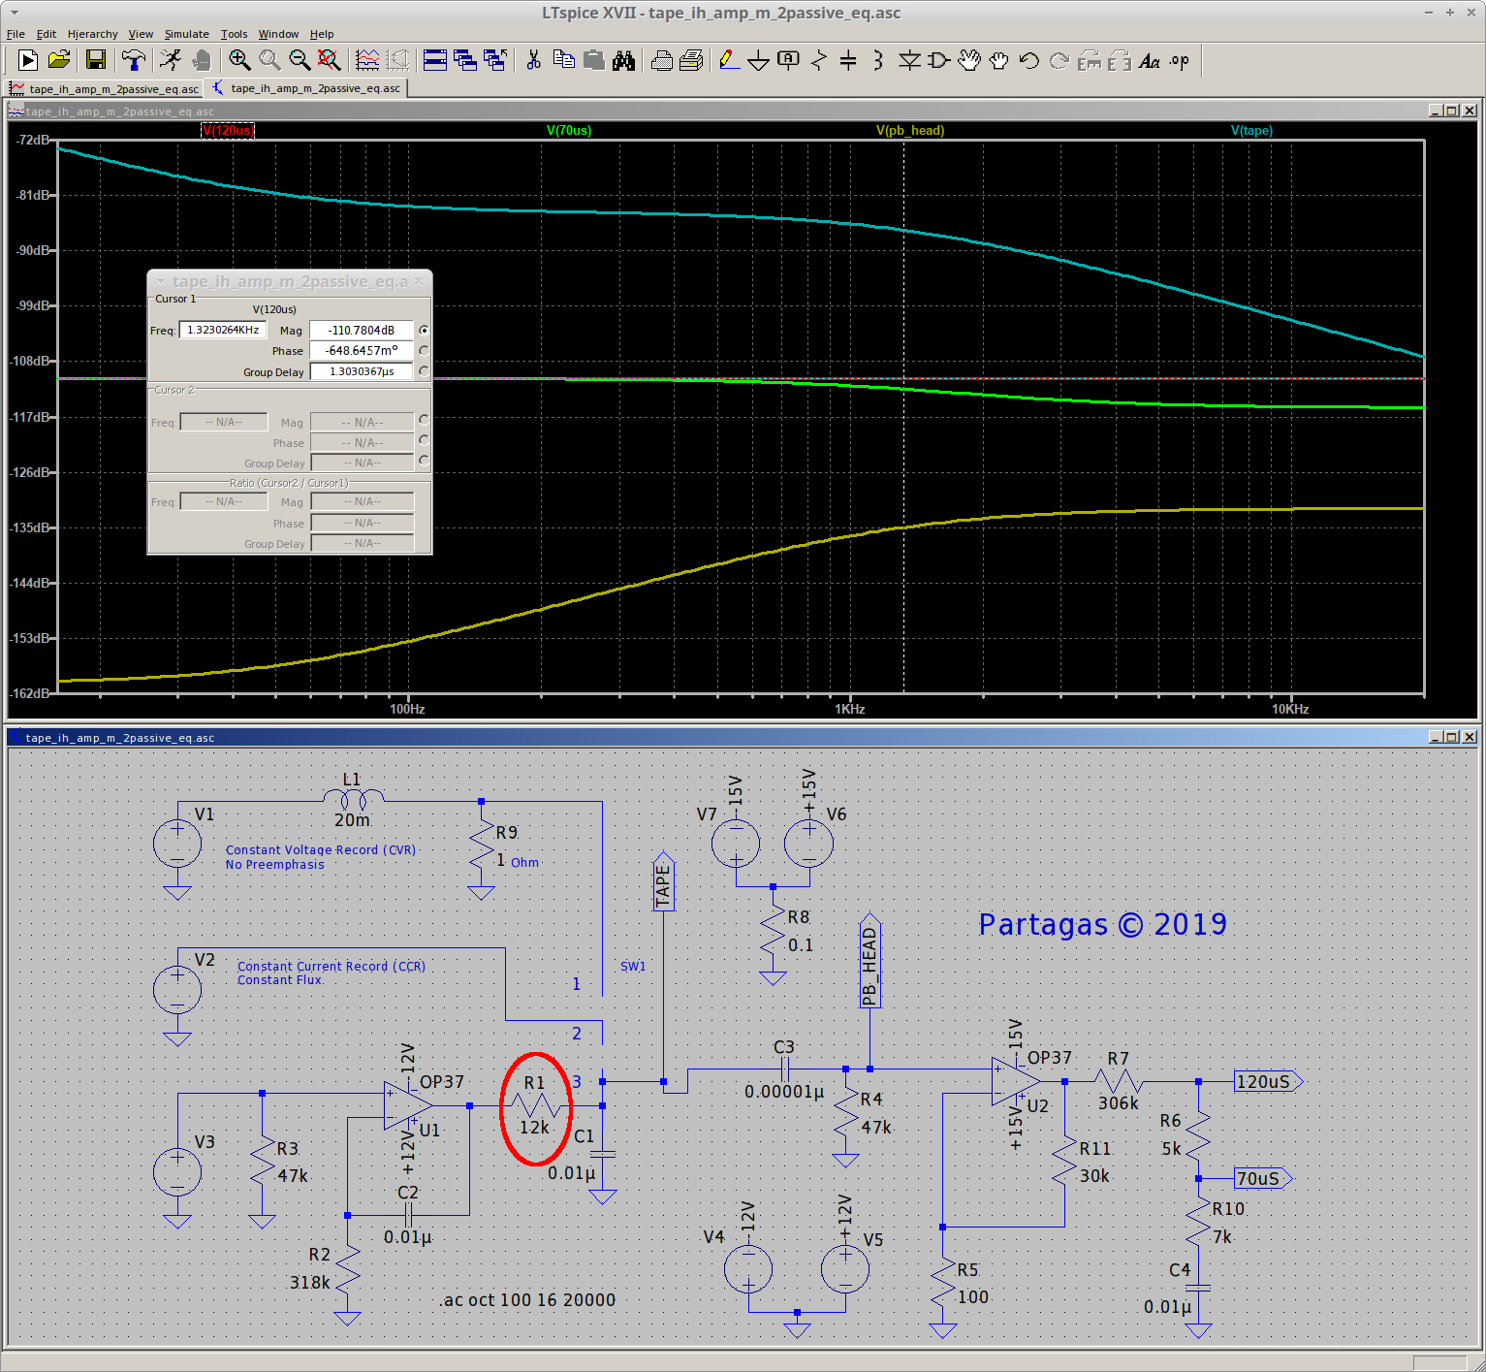The image size is (1486, 1372).
Task: Pick the Place Capacitor tool
Action: click(848, 61)
